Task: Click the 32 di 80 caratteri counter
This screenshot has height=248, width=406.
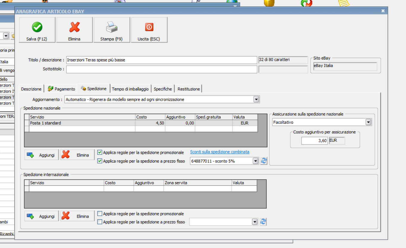Action: pyautogui.click(x=283, y=60)
